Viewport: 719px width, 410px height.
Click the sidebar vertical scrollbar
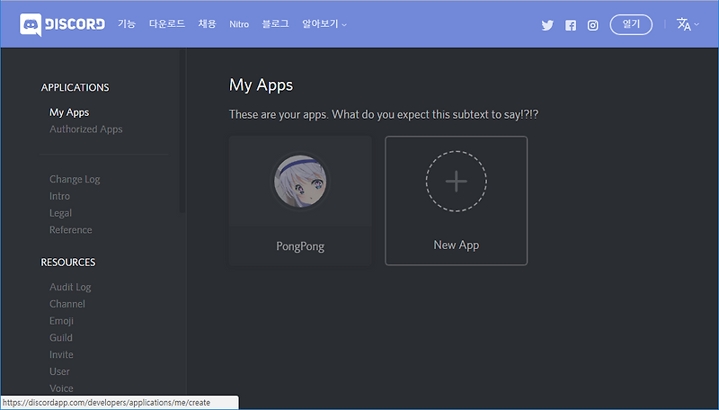(x=182, y=130)
